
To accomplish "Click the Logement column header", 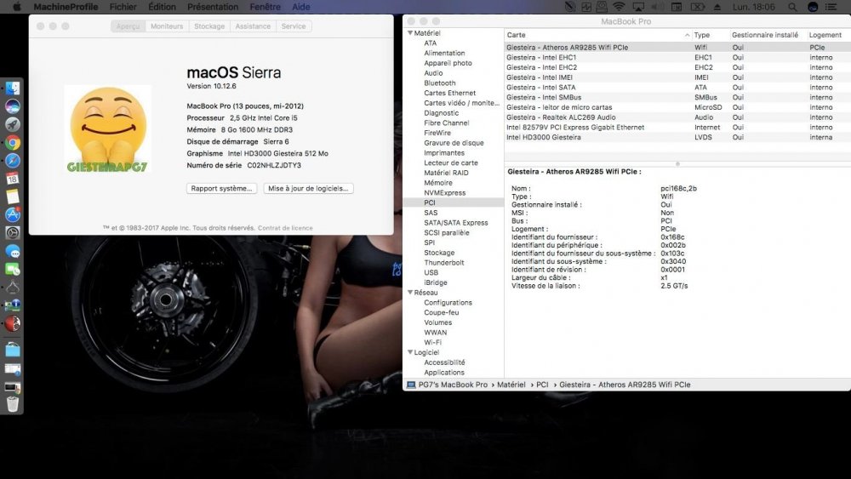I will [x=825, y=35].
